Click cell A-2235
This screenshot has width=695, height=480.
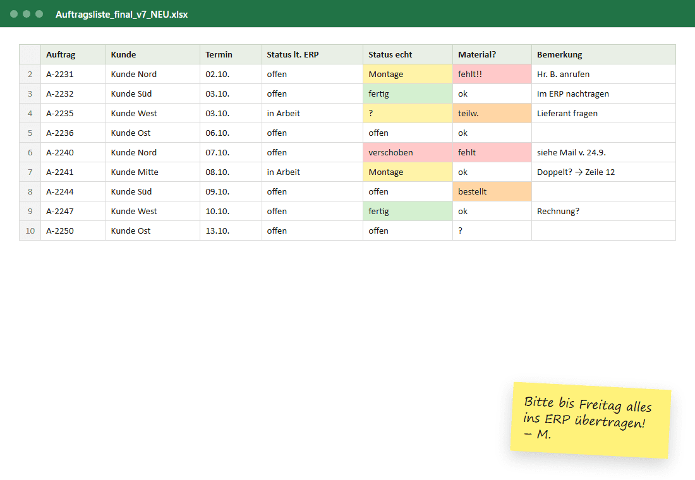[73, 114]
